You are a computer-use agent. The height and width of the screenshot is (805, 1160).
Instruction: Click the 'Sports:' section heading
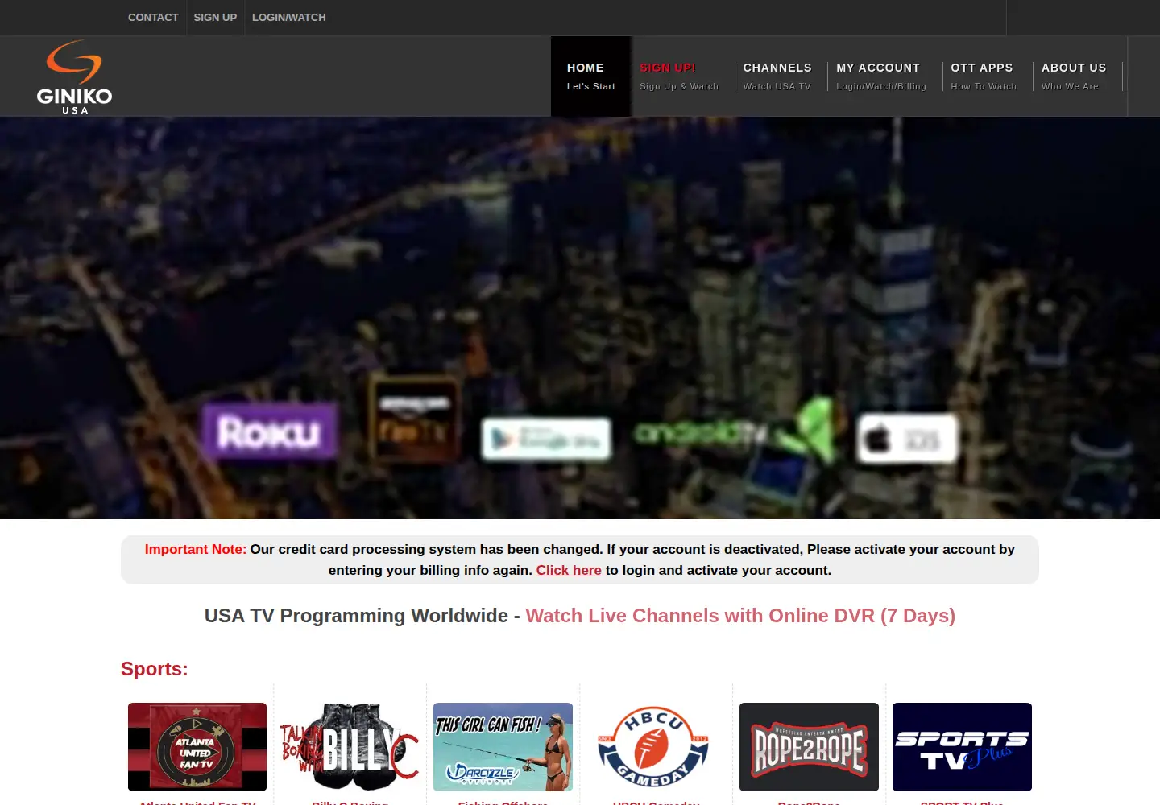pos(155,669)
